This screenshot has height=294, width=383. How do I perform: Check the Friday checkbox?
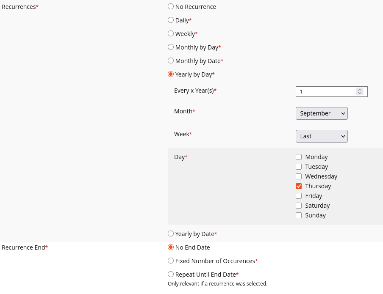(x=299, y=196)
